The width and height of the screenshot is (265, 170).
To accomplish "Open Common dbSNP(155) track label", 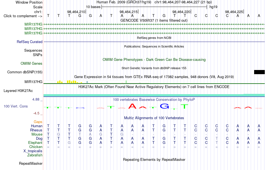I will (25, 72).
